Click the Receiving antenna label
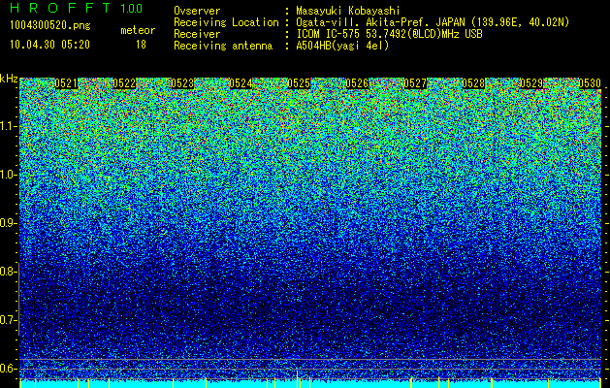Image resolution: width=610 pixels, height=388 pixels. tap(223, 46)
